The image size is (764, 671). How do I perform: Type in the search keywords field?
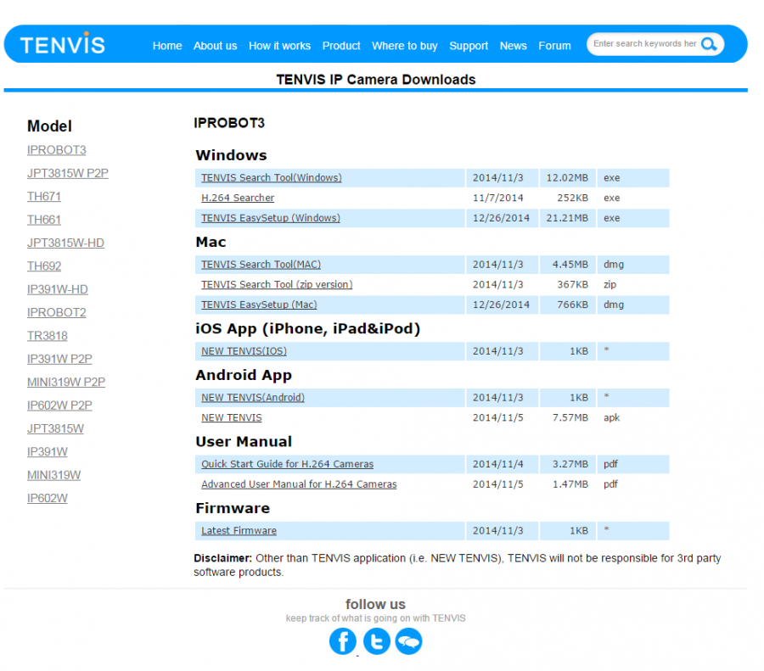point(643,44)
